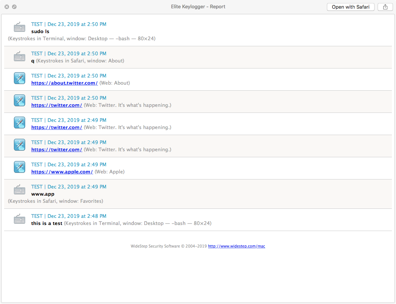The image size is (396, 304).
Task: Click the 'Keystrokes in Safari, window: Favorites' caption
Action: click(x=56, y=201)
